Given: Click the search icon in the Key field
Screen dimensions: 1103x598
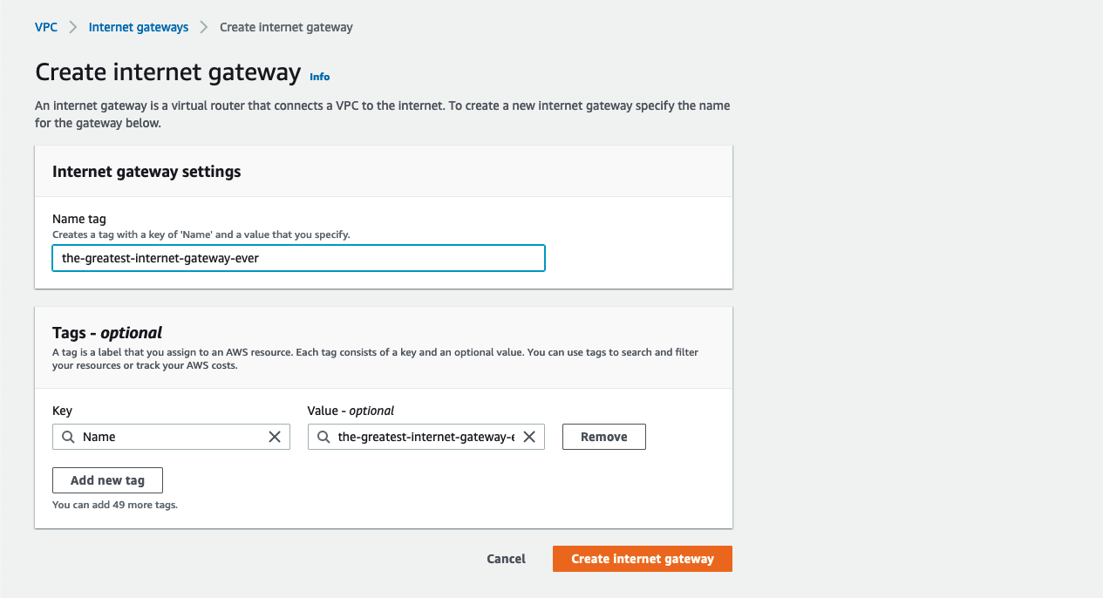Looking at the screenshot, I should coord(68,437).
